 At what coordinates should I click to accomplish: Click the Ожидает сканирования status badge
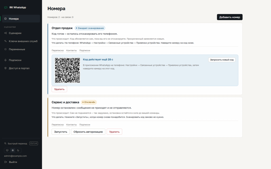click(90, 28)
